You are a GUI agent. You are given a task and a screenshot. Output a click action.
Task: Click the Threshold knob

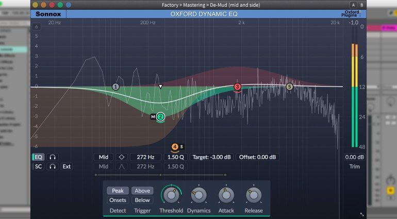pyautogui.click(x=171, y=195)
